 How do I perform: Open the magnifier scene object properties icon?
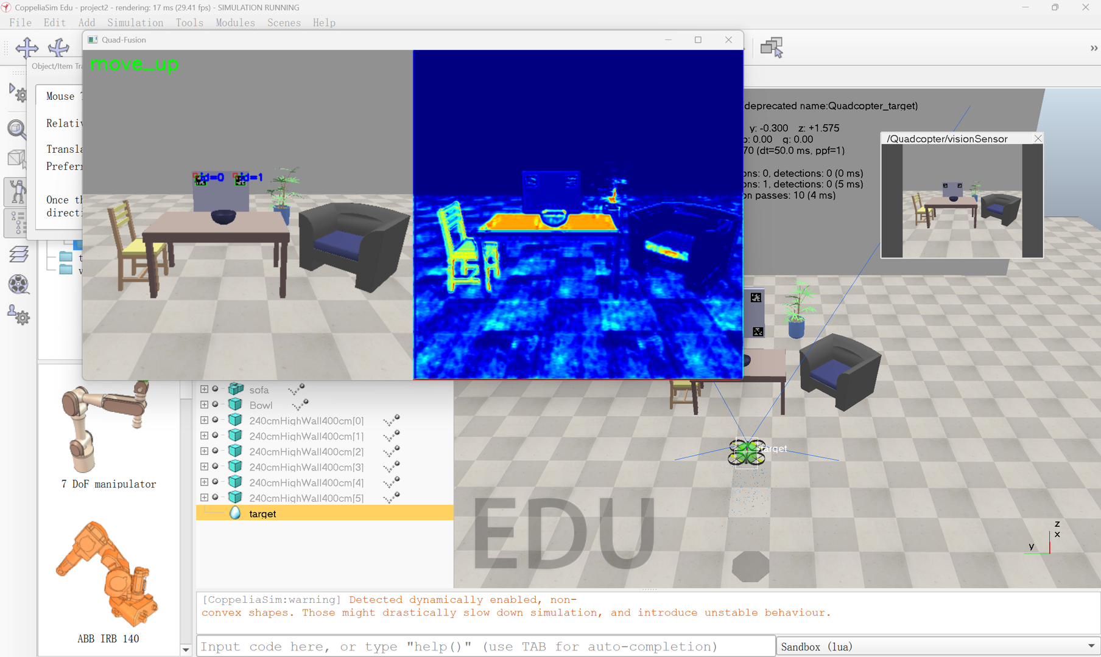[x=17, y=128]
